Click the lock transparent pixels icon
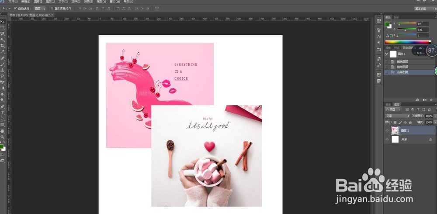Viewport: 437px width, 214px height. 395,122
